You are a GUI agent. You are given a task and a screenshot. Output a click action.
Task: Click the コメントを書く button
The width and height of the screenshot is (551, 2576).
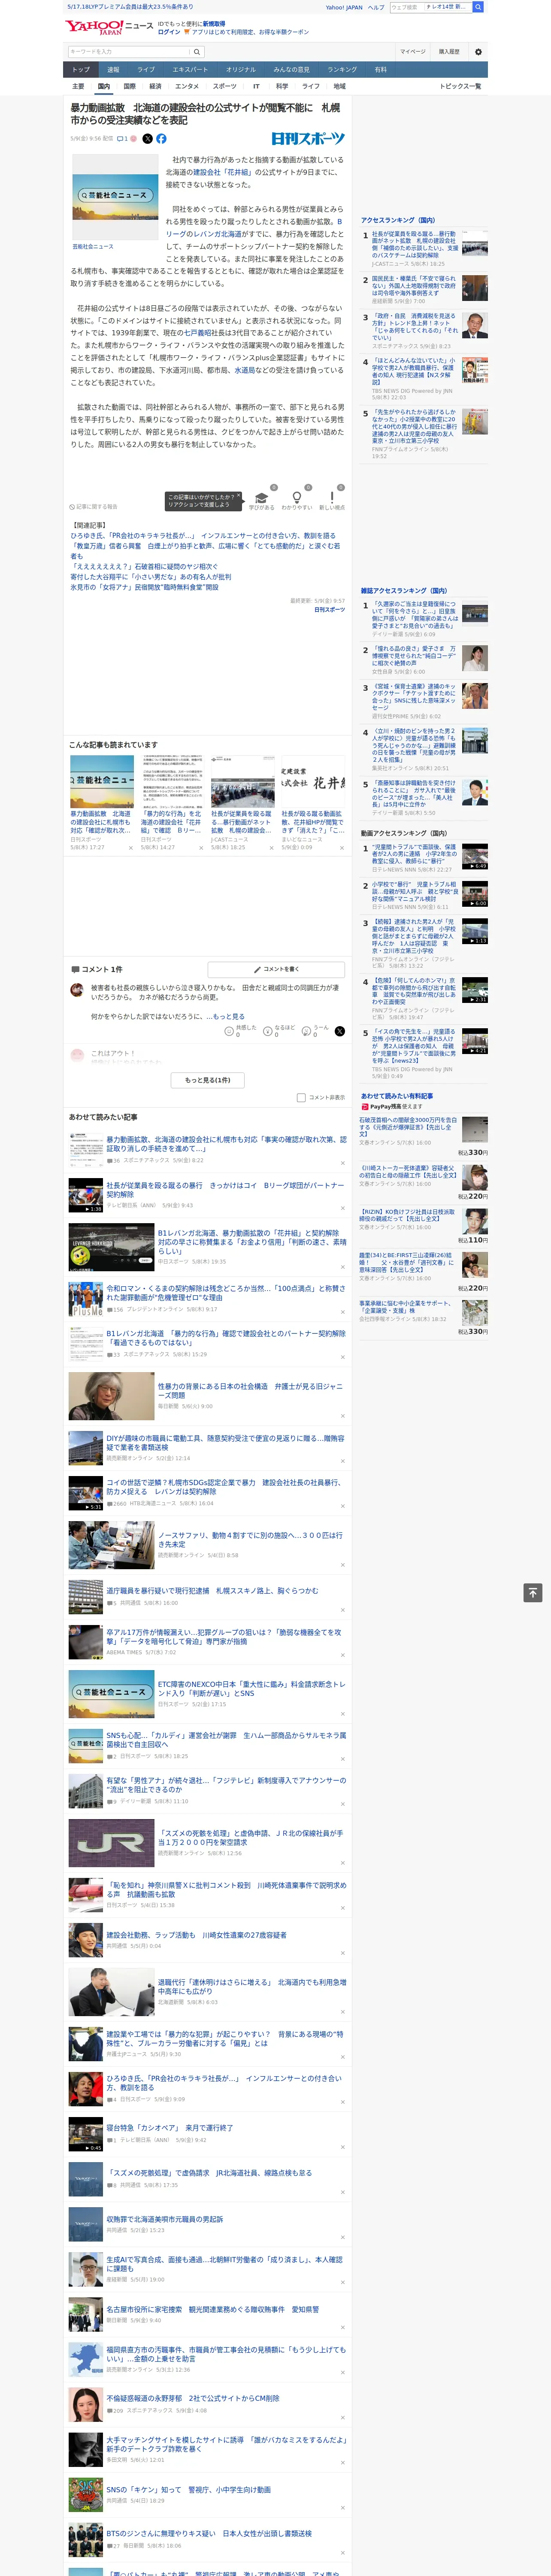pos(276,969)
